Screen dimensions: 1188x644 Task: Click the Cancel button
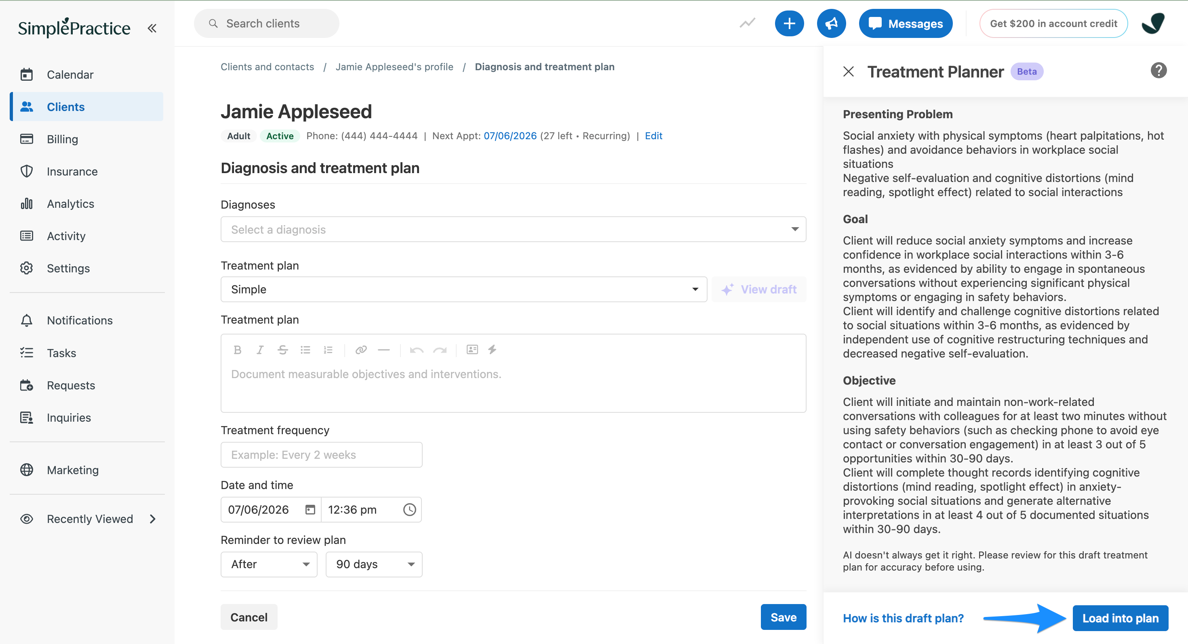pos(249,617)
